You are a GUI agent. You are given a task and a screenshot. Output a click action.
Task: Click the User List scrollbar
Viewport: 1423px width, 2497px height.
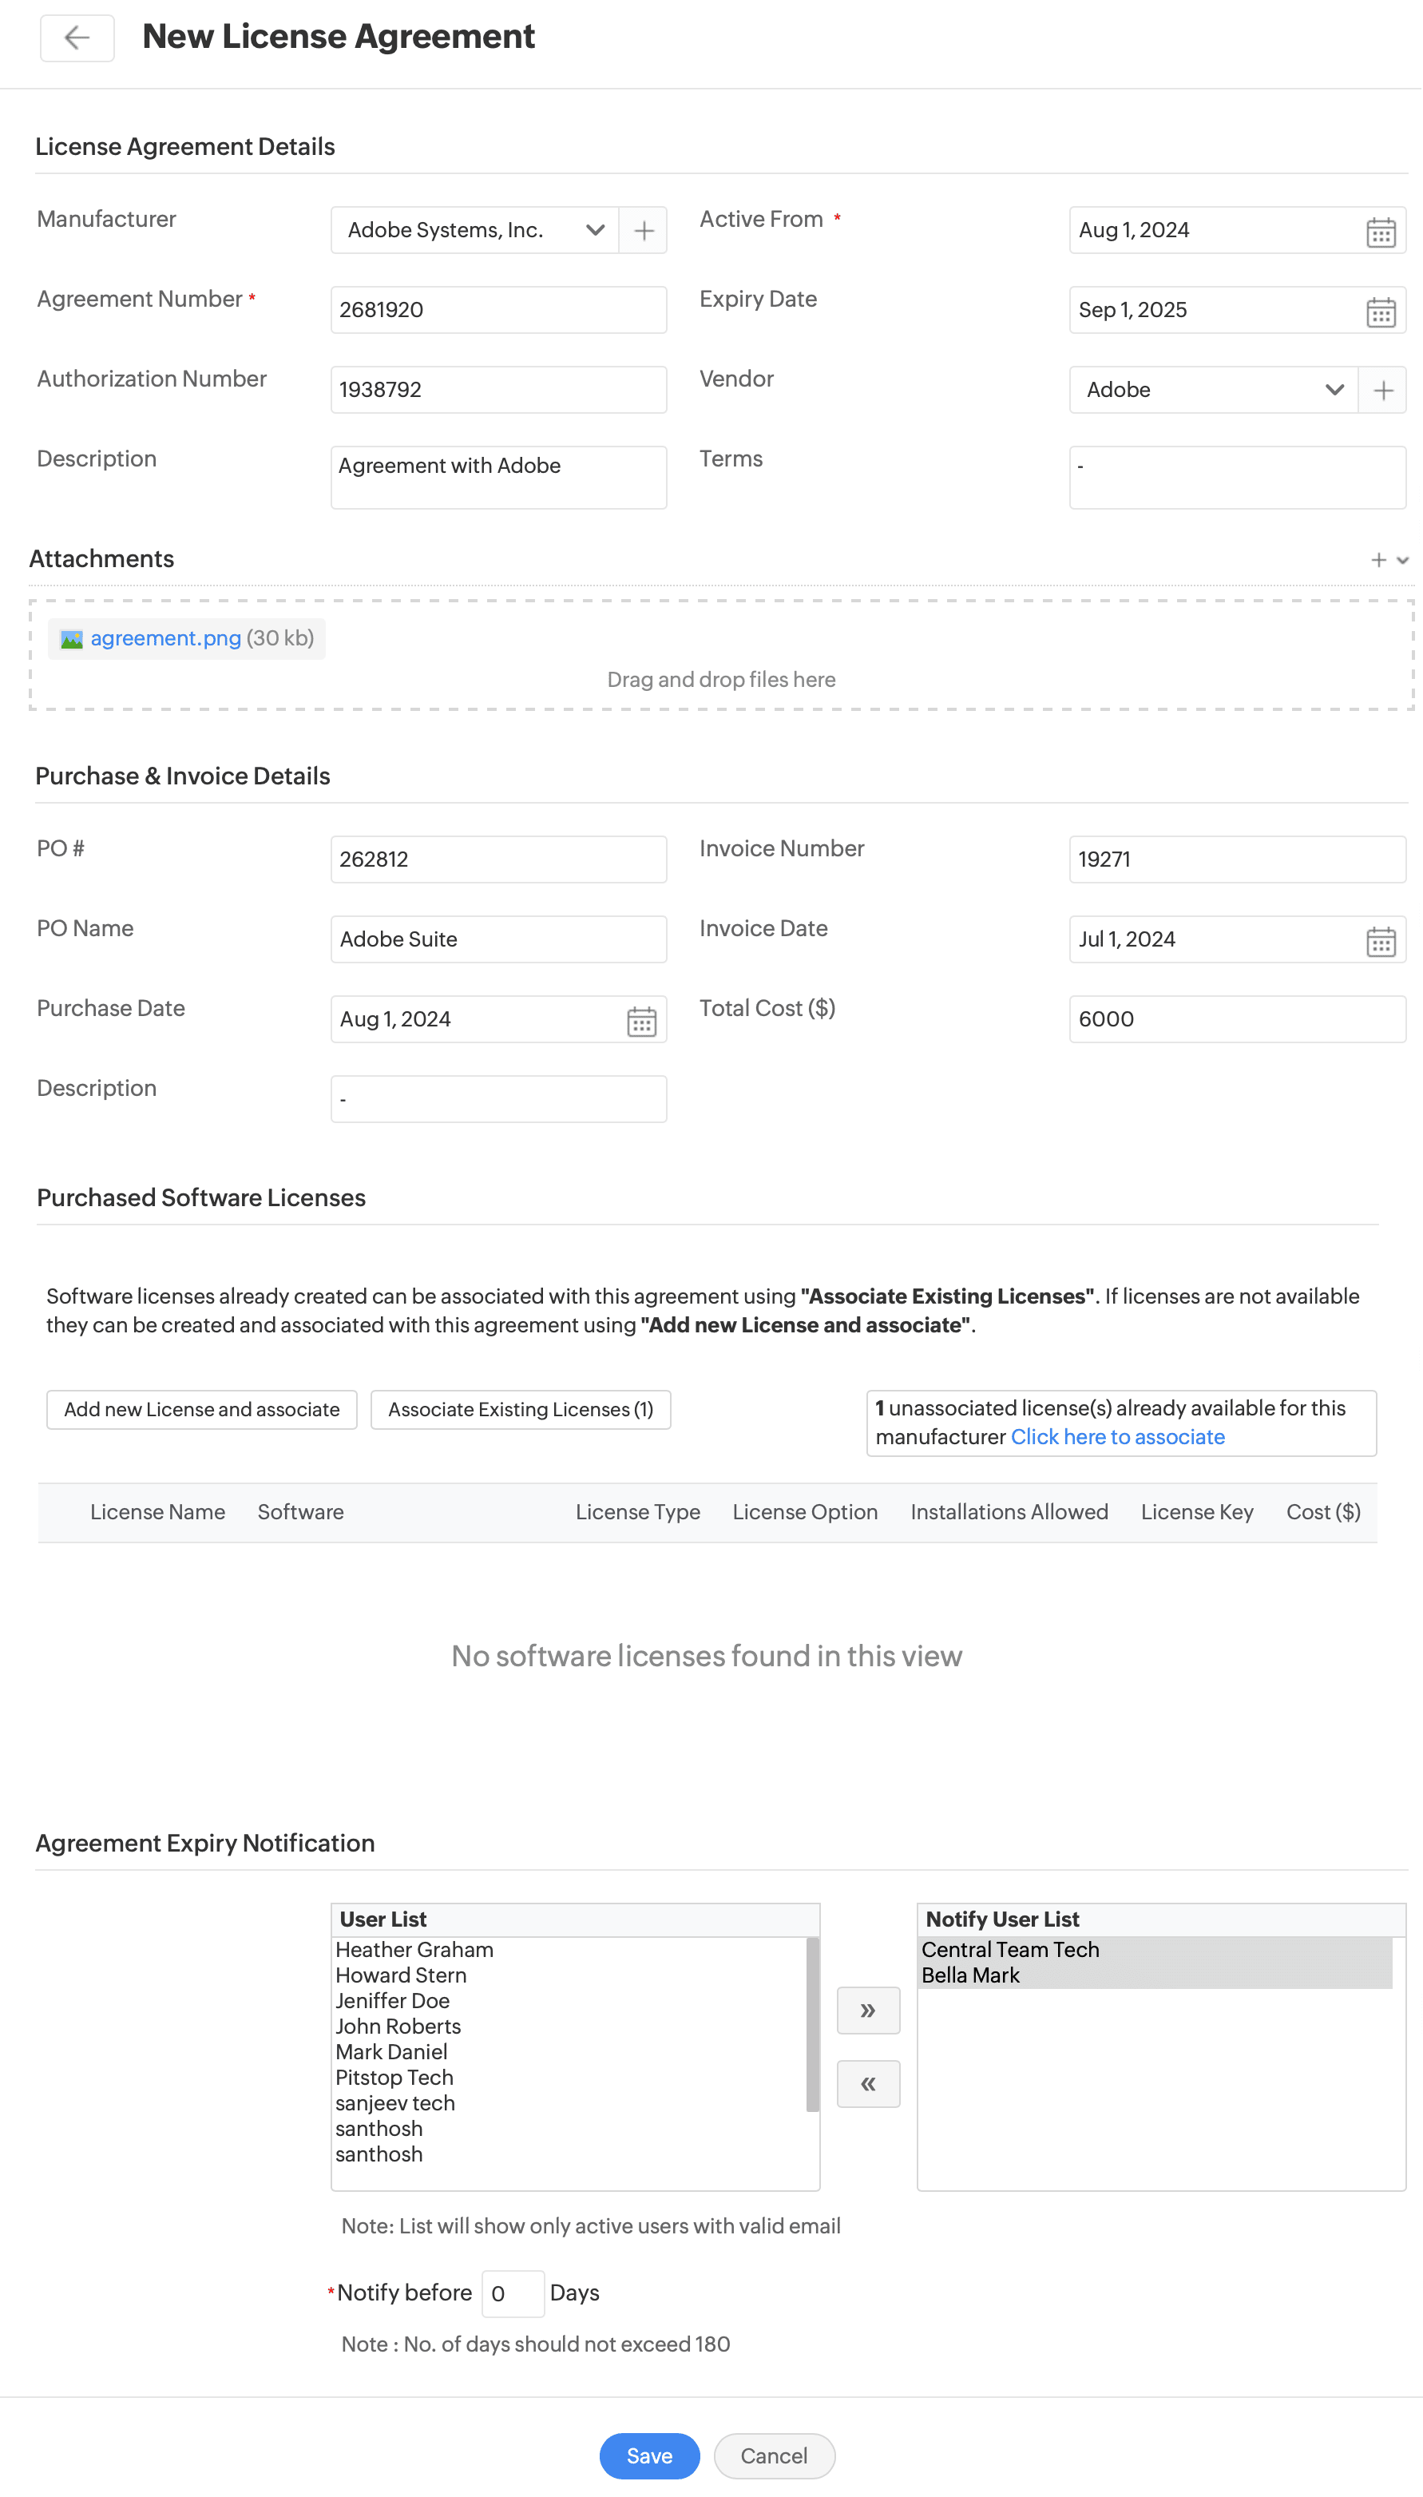tap(811, 2023)
